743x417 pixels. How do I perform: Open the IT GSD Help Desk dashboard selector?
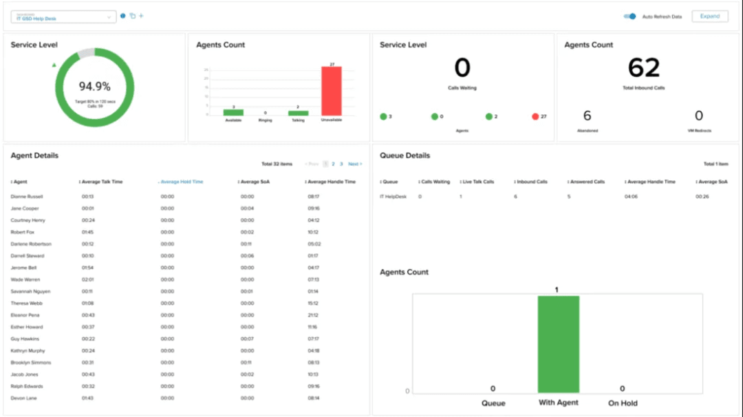63,17
